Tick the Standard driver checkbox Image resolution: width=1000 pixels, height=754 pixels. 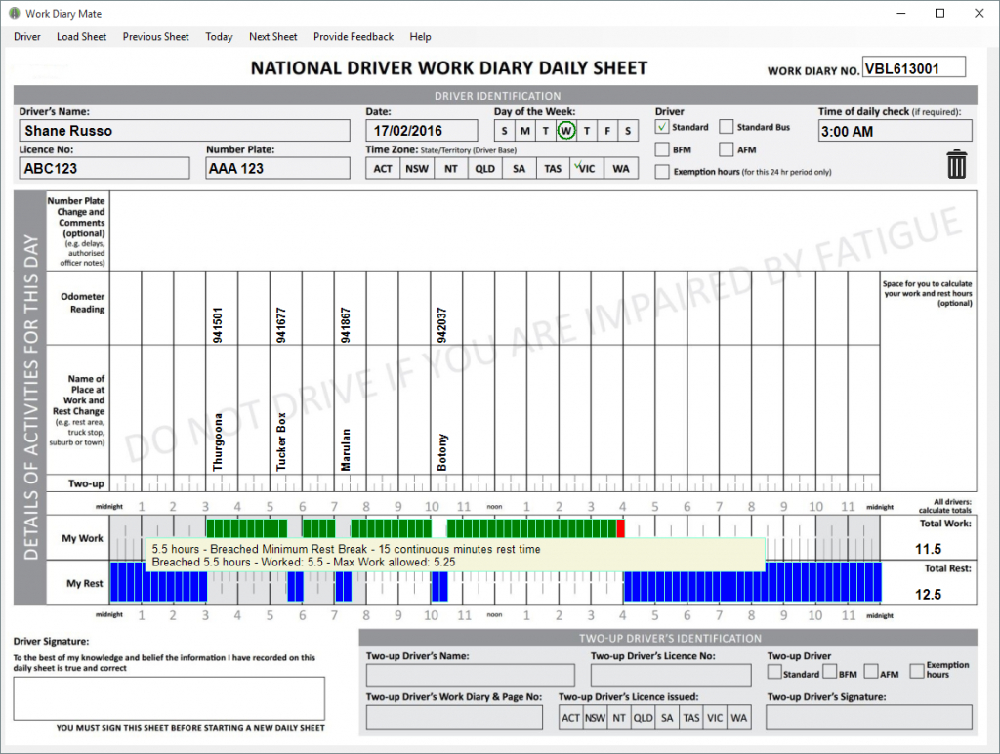(x=662, y=127)
